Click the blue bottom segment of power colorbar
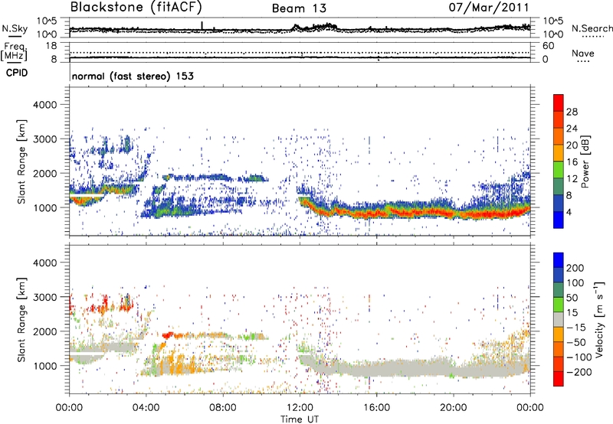 pos(559,220)
